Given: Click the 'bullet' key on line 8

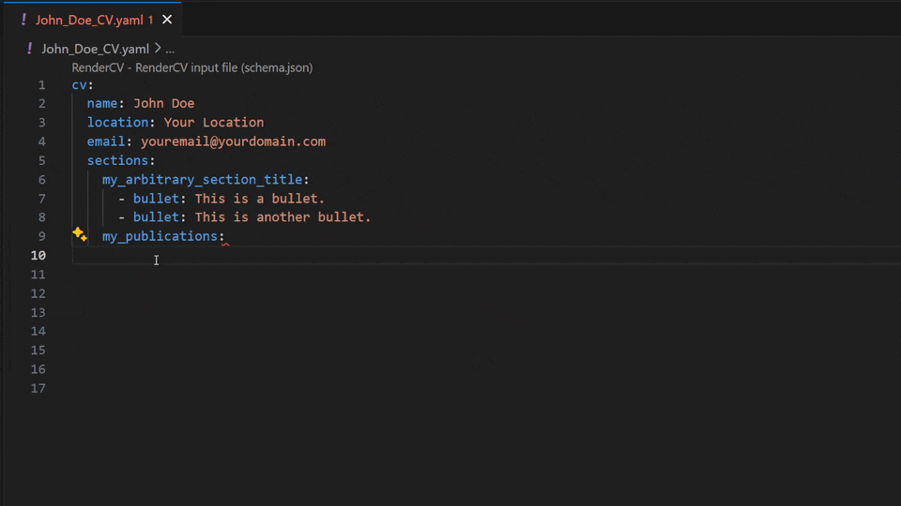Looking at the screenshot, I should click(x=157, y=216).
